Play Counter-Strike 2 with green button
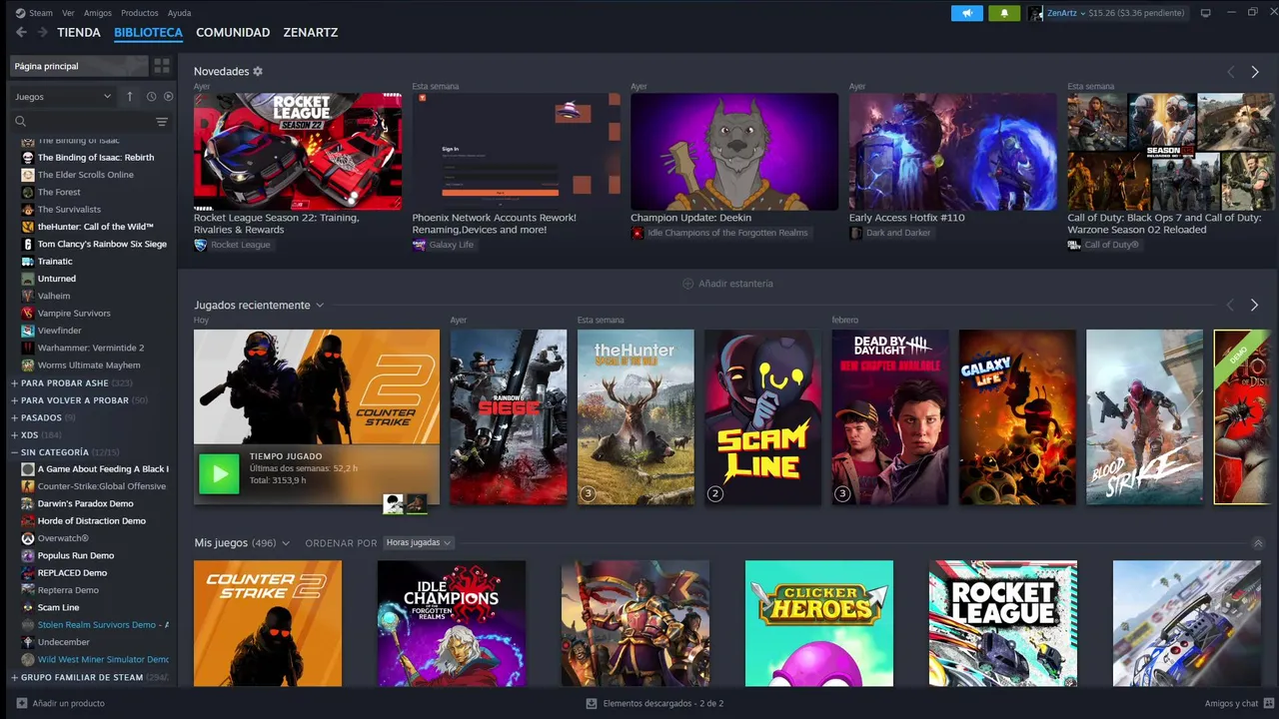 [219, 474]
